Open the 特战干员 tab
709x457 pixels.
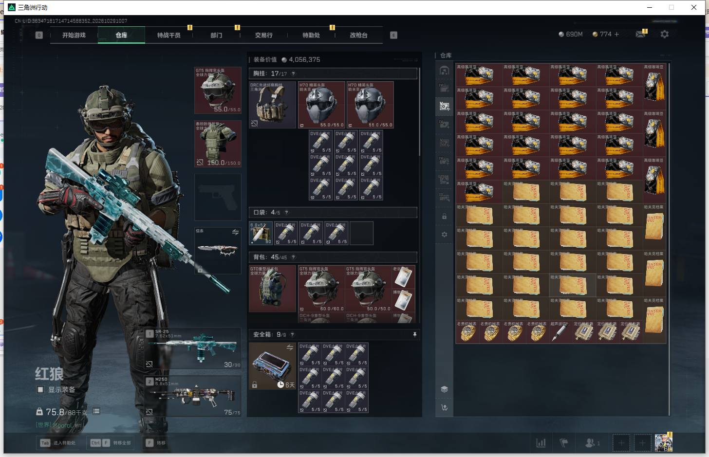168,35
